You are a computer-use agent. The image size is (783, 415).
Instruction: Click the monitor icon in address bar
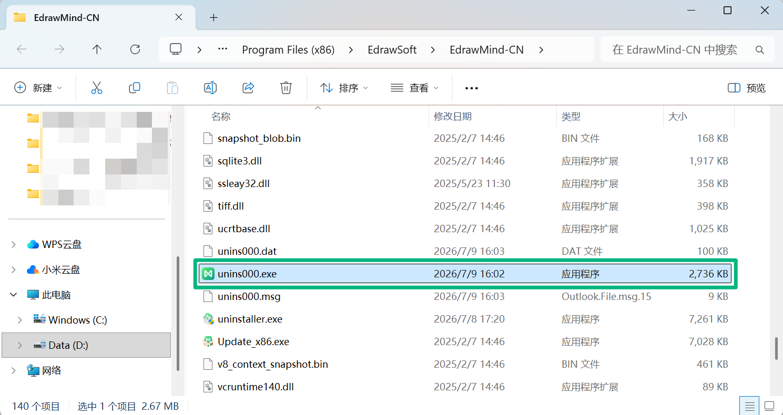point(176,49)
